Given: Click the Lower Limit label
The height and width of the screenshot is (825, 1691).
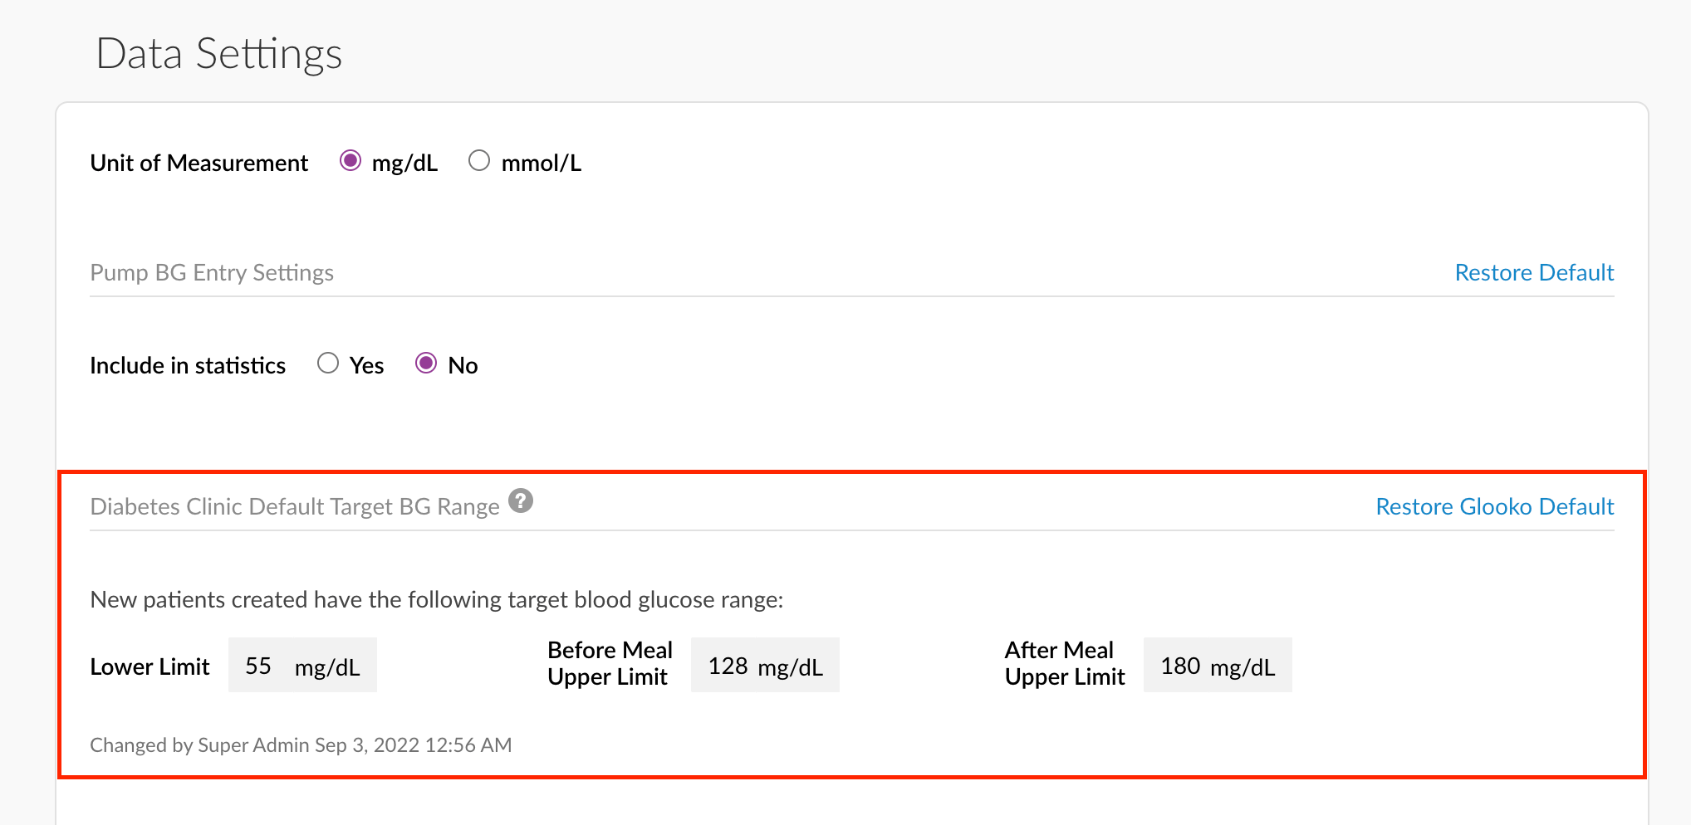Looking at the screenshot, I should [149, 666].
